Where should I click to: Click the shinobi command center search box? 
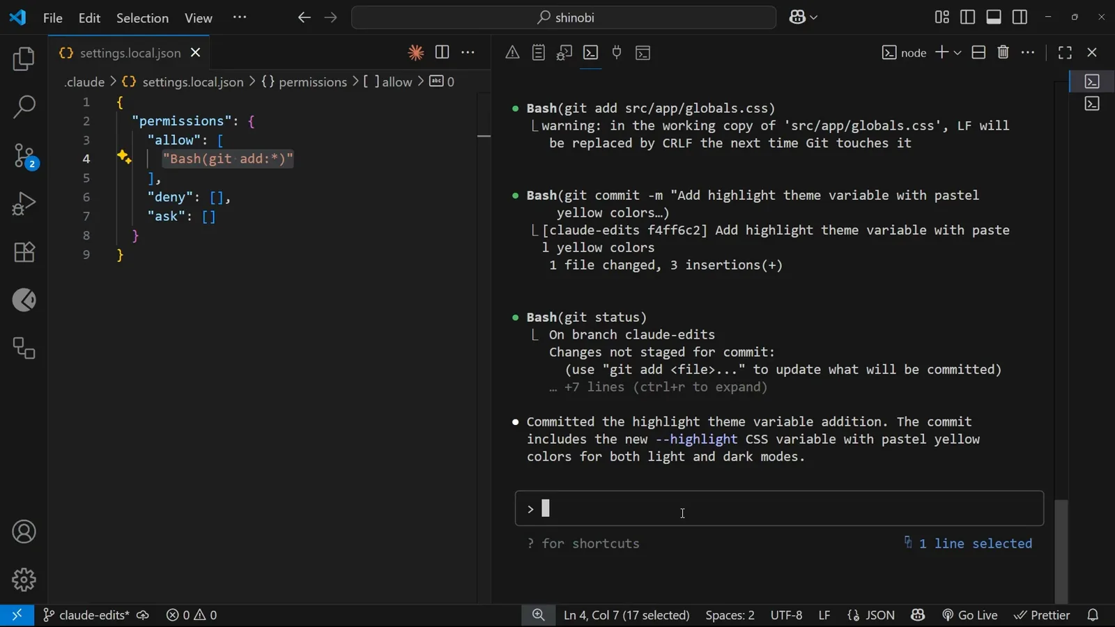coord(564,17)
